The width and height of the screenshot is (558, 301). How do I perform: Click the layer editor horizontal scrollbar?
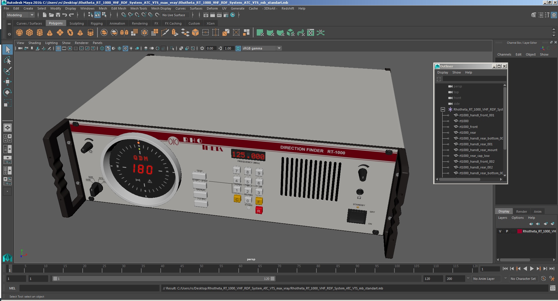515,260
